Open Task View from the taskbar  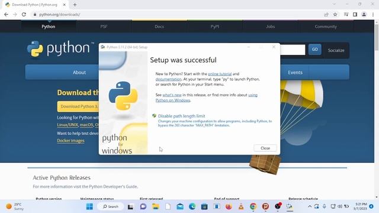[130, 206]
